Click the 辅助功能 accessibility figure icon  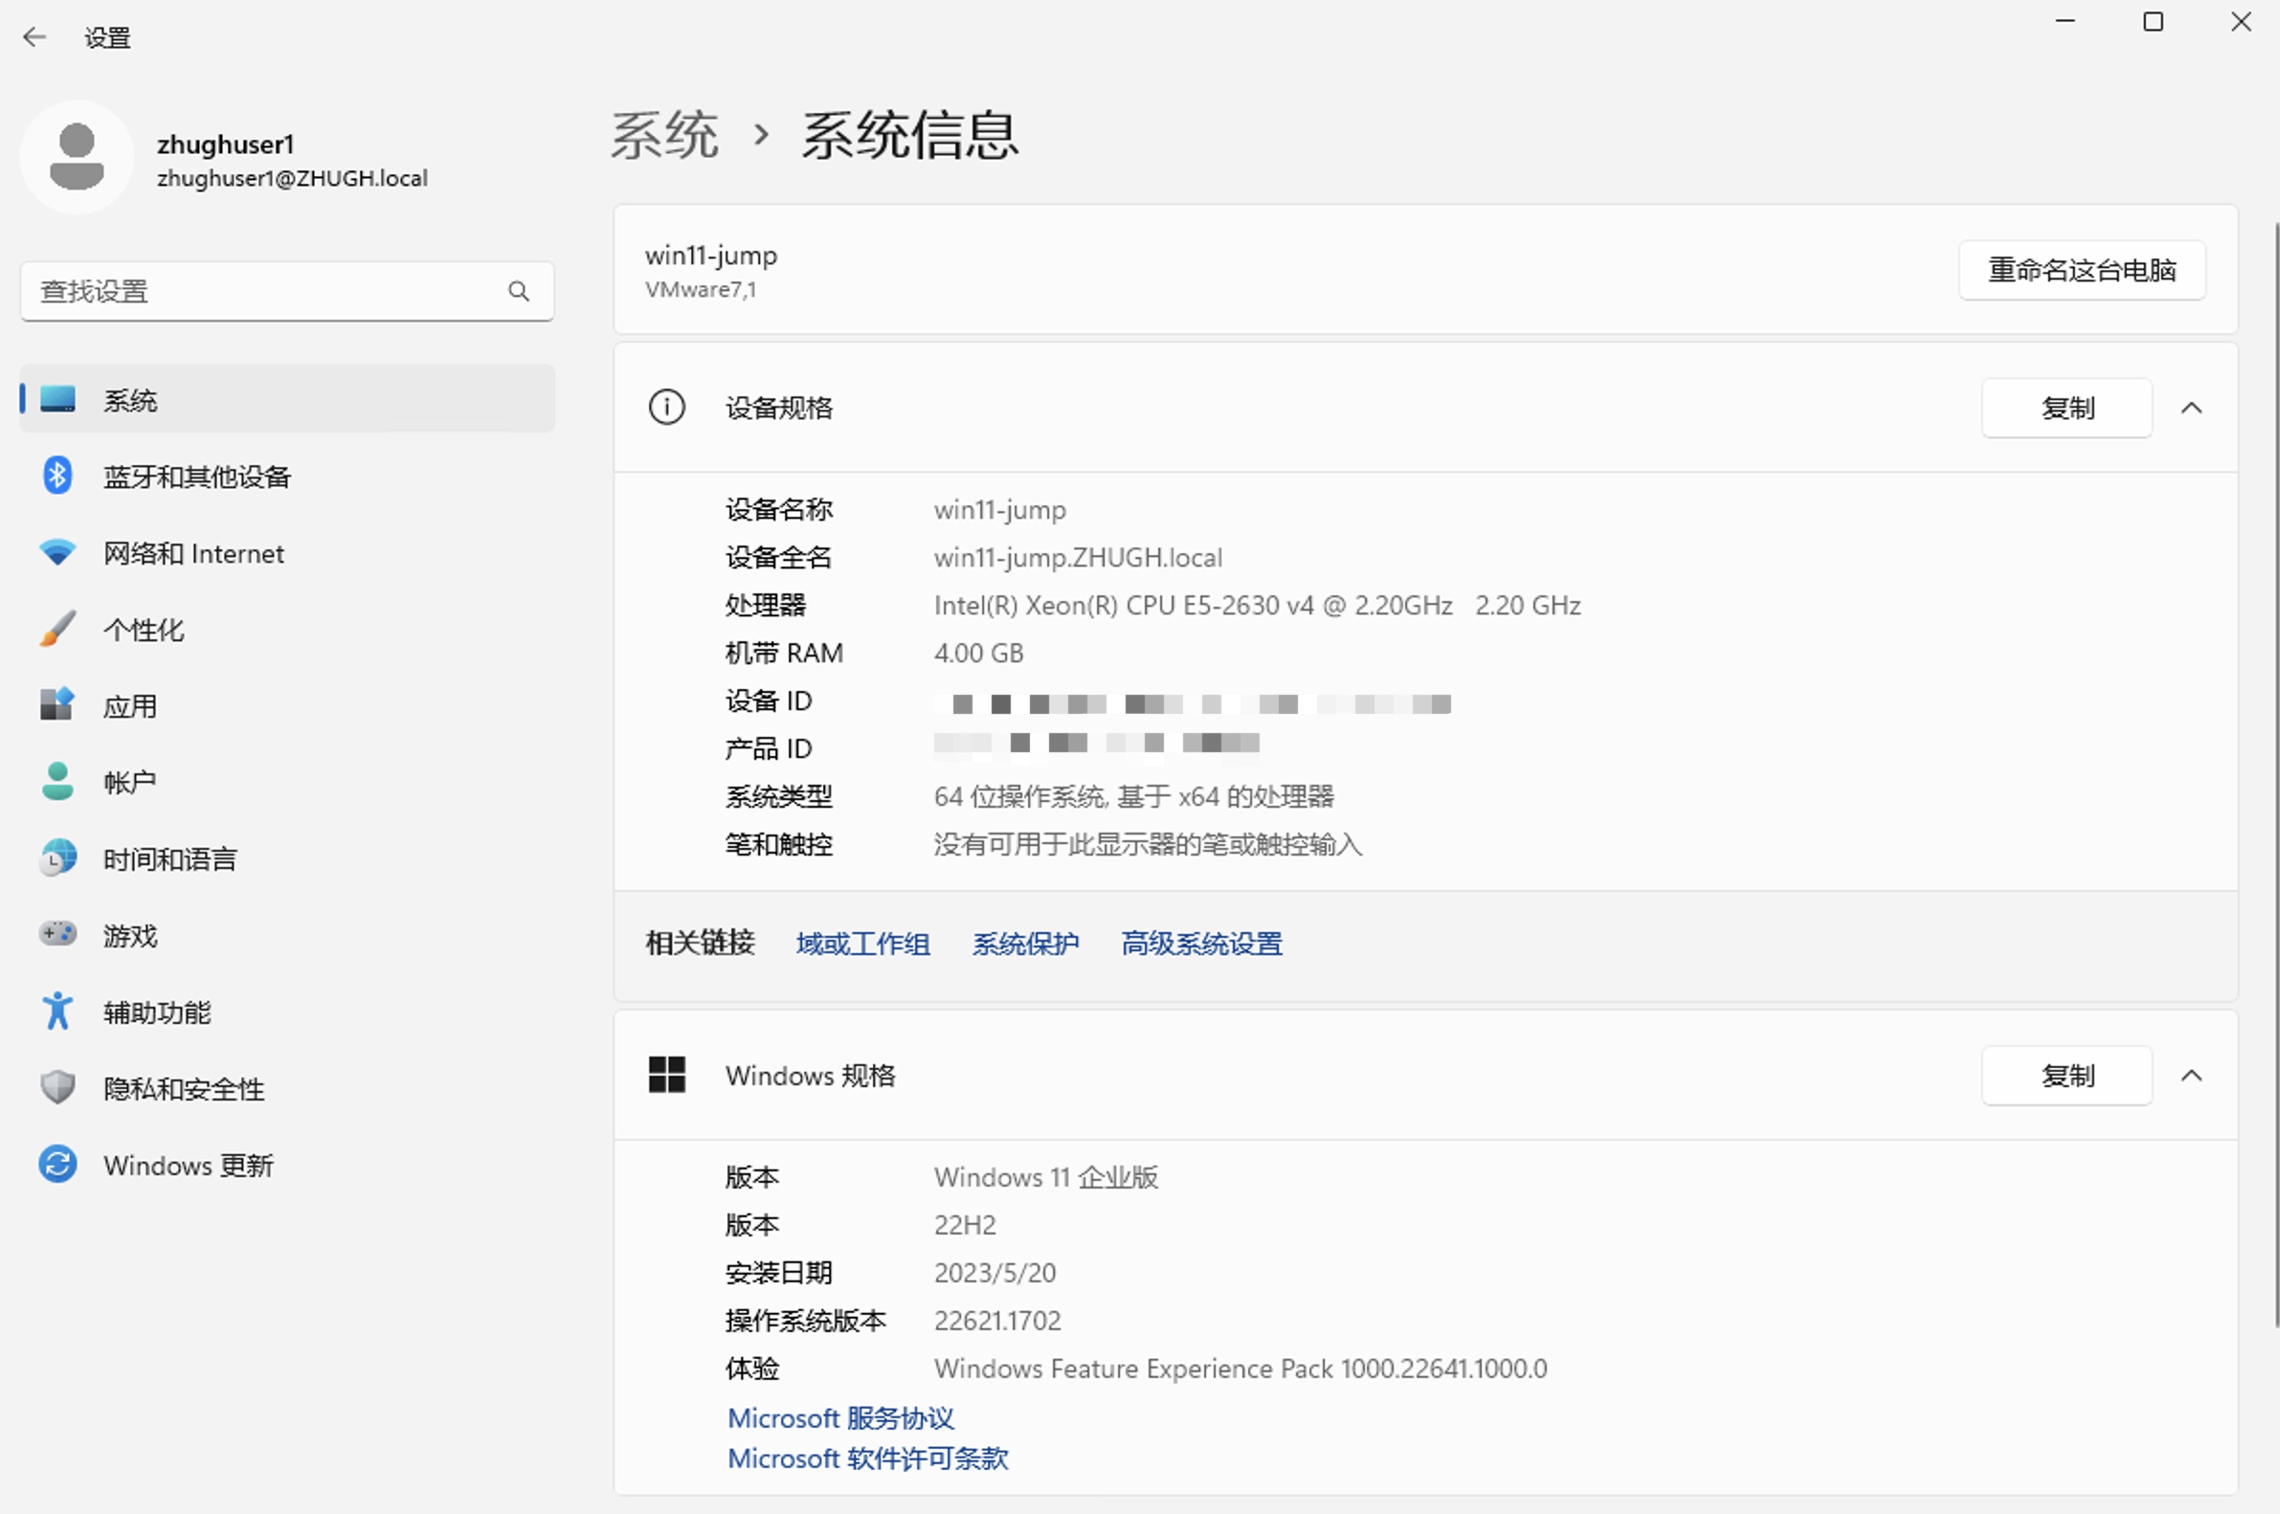(58, 1011)
